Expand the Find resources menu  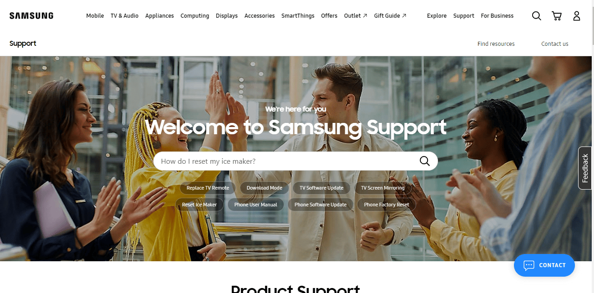(496, 44)
